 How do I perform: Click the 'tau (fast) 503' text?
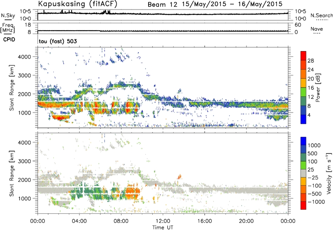click(58, 41)
